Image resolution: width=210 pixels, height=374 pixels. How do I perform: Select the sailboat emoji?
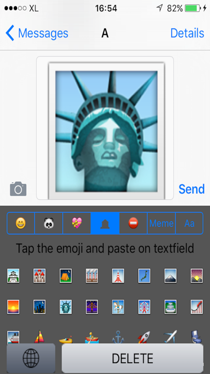tap(40, 336)
